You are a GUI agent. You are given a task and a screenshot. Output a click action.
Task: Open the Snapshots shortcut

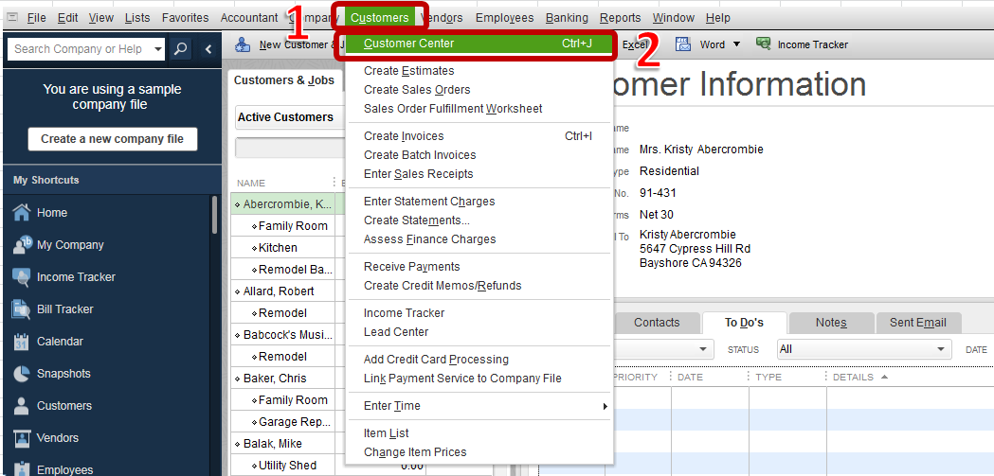pyautogui.click(x=63, y=374)
